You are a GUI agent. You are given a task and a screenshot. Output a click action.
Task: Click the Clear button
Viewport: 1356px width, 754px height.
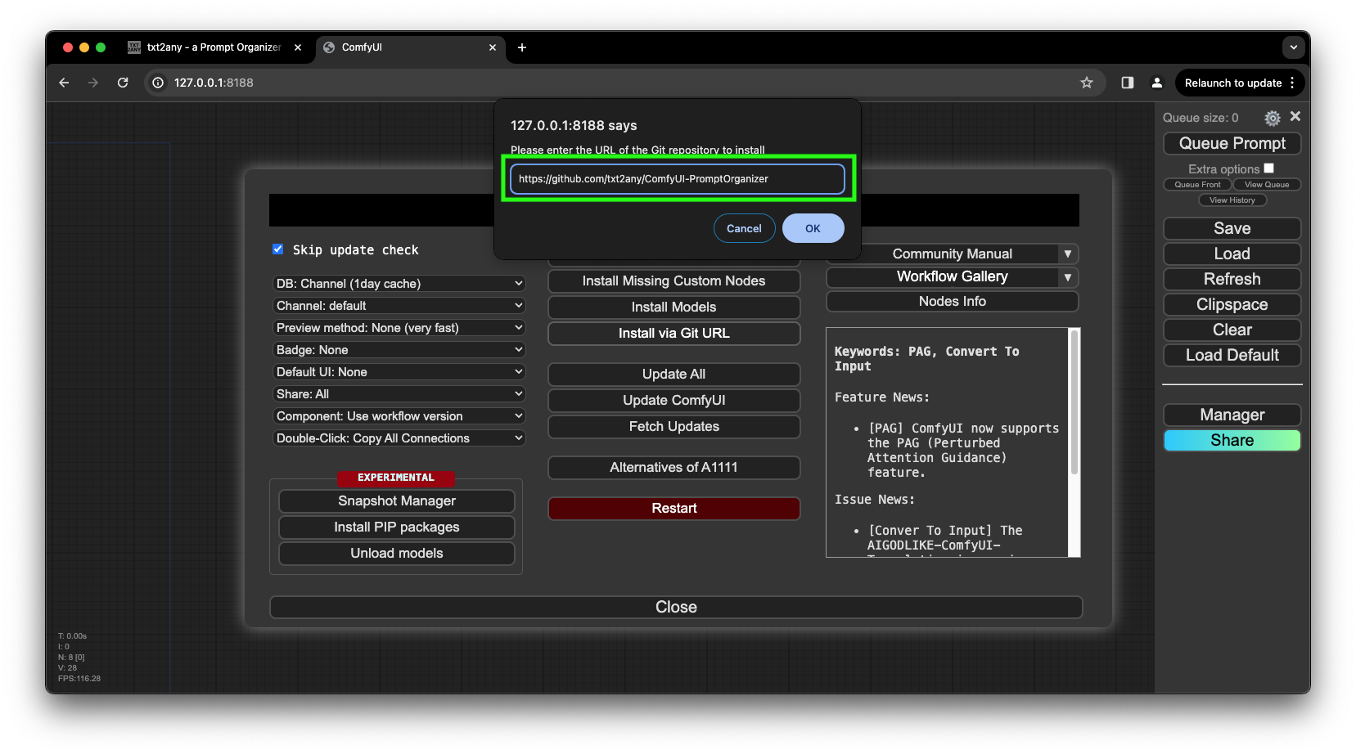pos(1232,330)
